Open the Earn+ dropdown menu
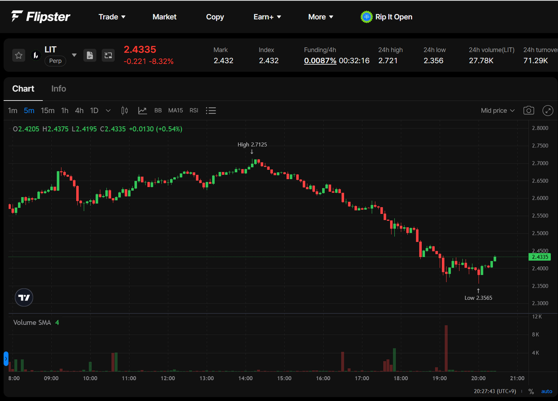Image resolution: width=558 pixels, height=401 pixels. (267, 17)
